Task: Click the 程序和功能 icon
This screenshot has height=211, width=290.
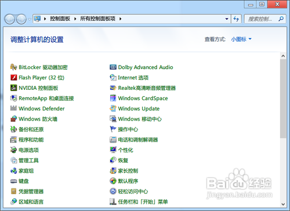Action: 13,140
